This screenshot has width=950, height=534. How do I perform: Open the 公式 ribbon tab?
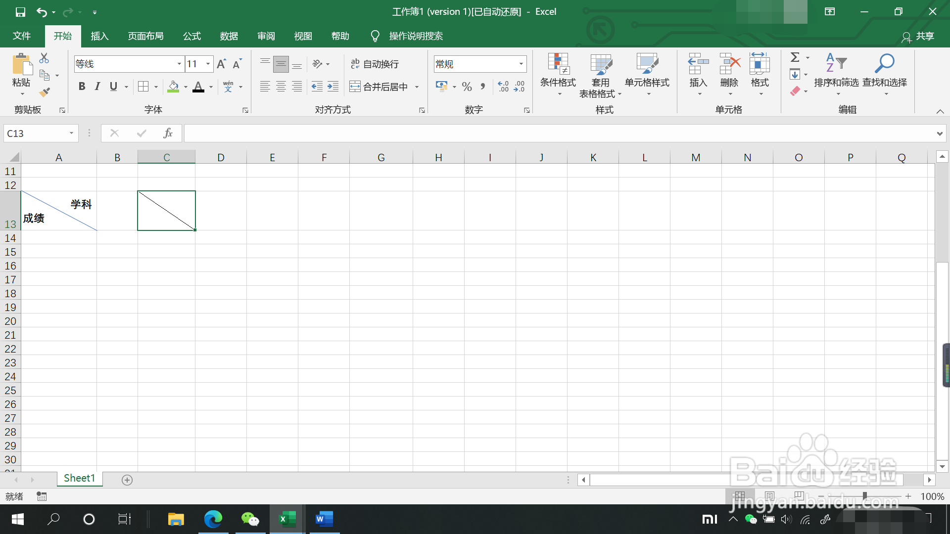coord(192,36)
